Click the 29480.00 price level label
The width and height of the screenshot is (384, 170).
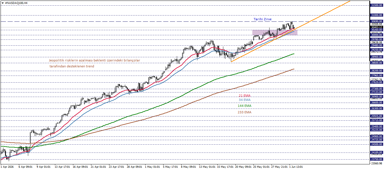[377, 45]
